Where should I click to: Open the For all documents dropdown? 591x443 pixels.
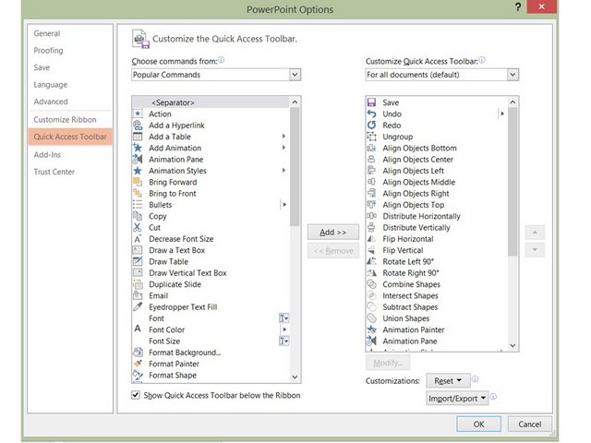click(513, 75)
